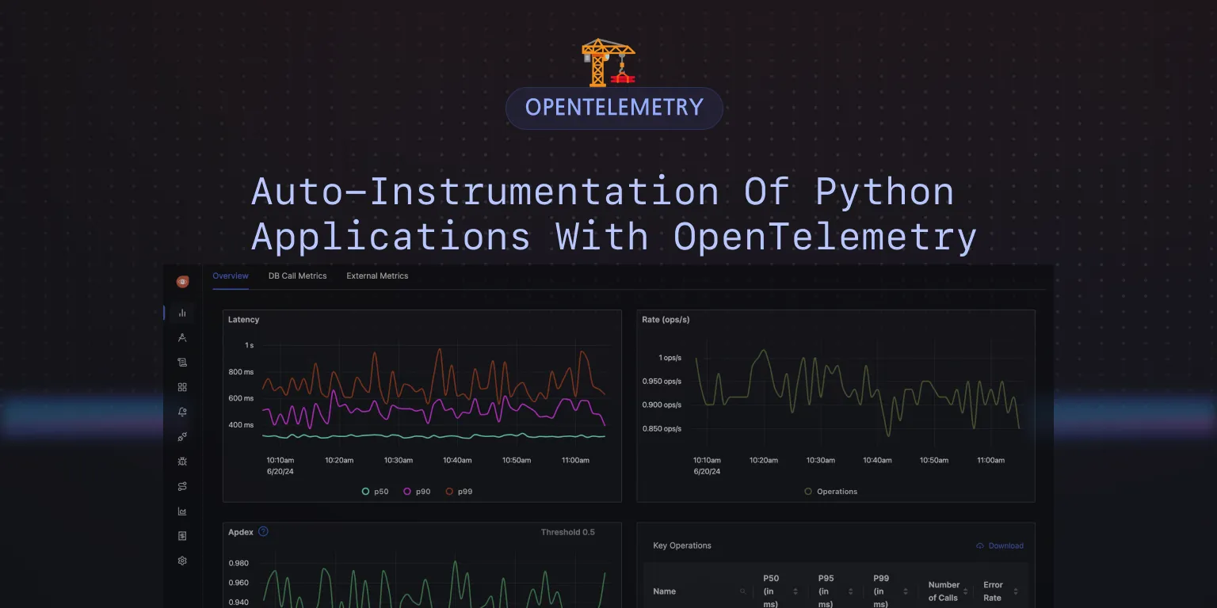The image size is (1217, 608).
Task: Click the Latency panel title
Action: [x=243, y=320]
